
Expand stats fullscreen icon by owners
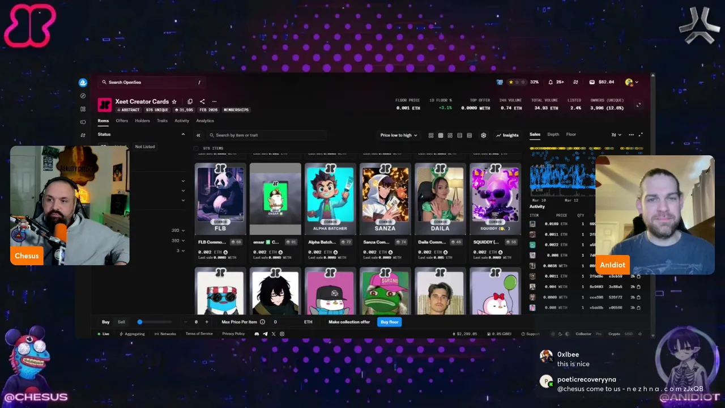click(638, 105)
